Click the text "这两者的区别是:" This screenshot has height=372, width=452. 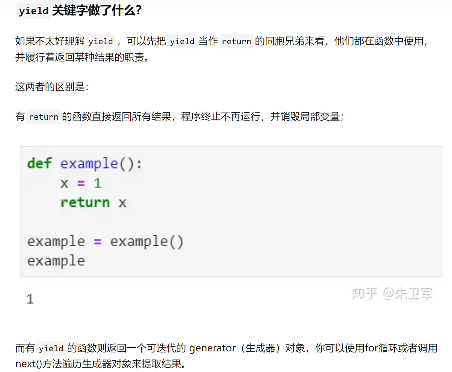pyautogui.click(x=52, y=87)
